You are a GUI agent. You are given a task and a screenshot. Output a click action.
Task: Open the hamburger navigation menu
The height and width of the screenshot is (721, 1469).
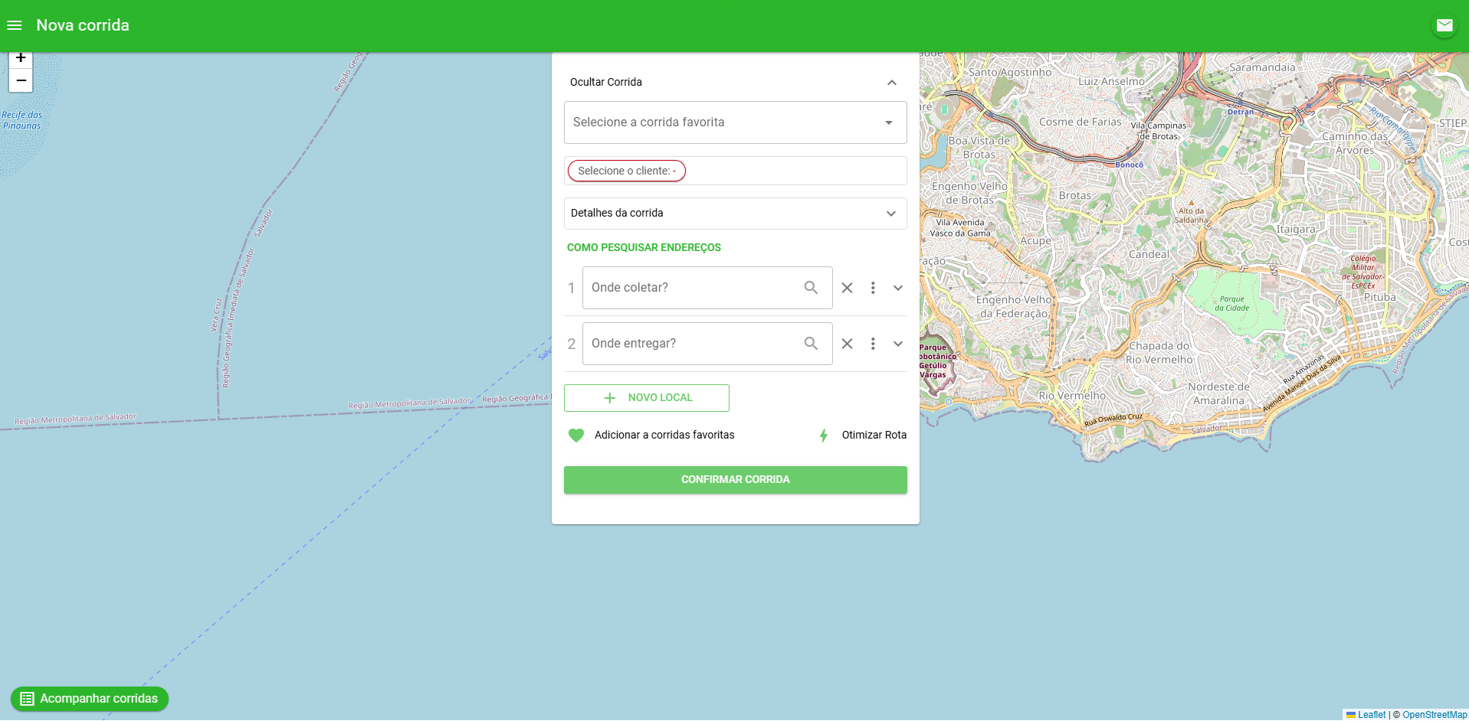coord(15,25)
